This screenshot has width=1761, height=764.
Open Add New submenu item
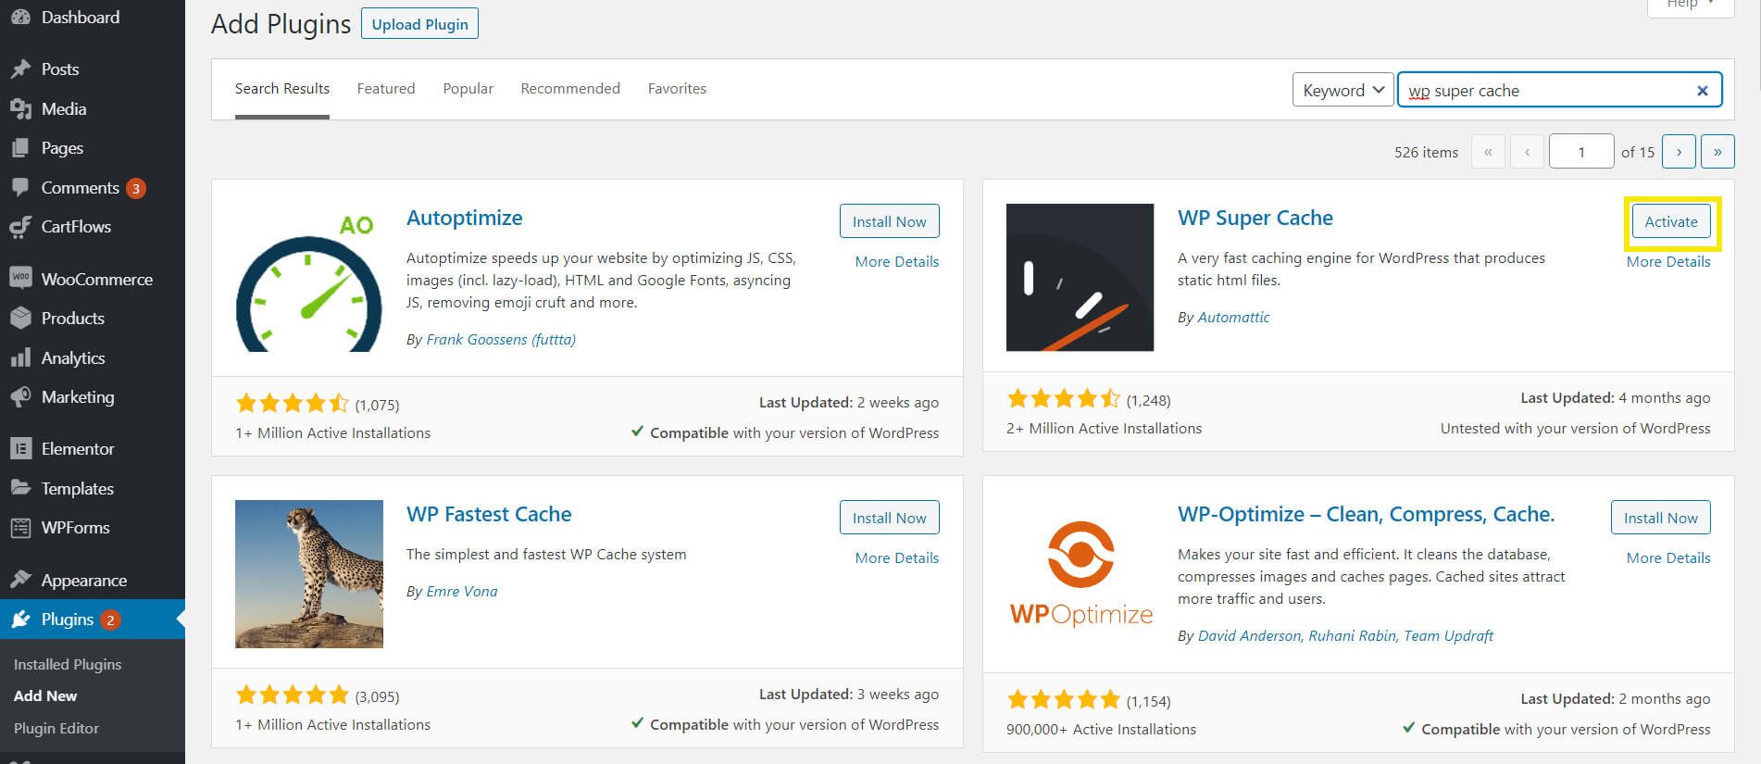pos(45,695)
